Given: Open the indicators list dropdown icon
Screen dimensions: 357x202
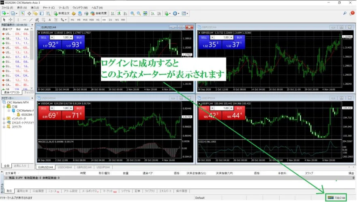Looking at the screenshot, I should pyautogui.click(x=167, y=13).
